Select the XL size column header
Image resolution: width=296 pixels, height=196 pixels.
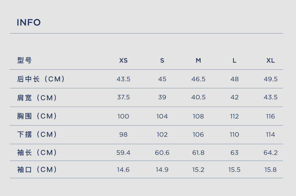271,60
